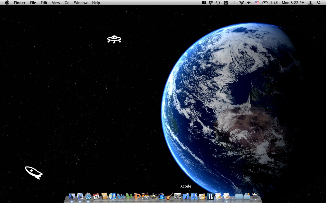The height and width of the screenshot is (203, 326).
Task: Click the black terminal-style menu bar icon
Action: pyautogui.click(x=204, y=3)
